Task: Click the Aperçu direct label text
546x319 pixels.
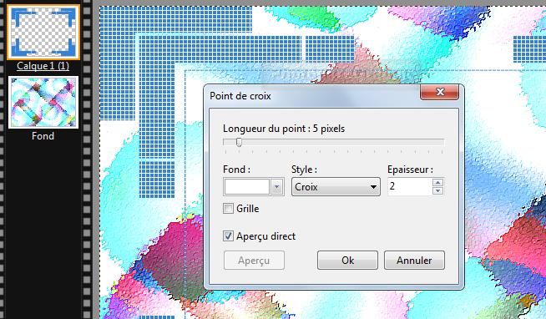Action: (265, 236)
